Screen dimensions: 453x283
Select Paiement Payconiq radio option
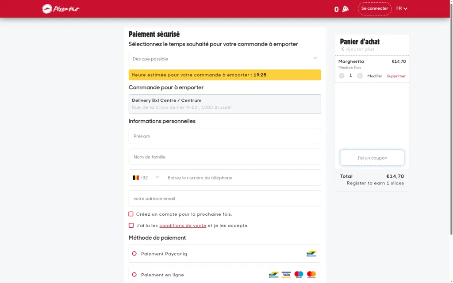[134, 253]
